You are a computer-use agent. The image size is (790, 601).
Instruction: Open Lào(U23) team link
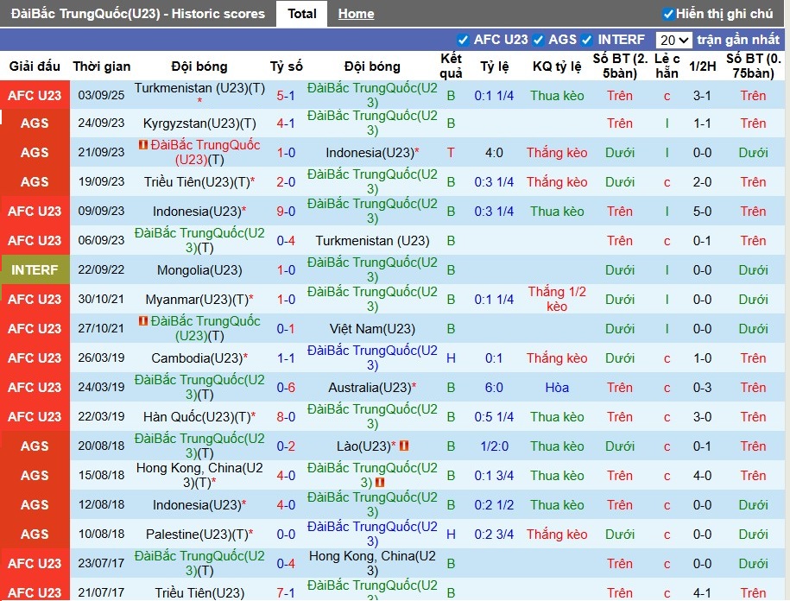coord(363,446)
